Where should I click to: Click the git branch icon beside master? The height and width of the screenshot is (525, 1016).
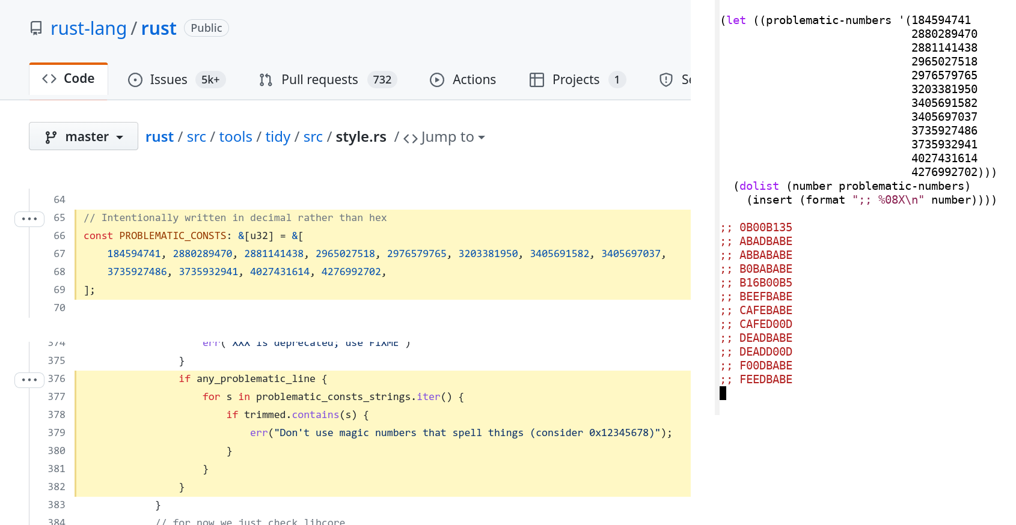51,138
